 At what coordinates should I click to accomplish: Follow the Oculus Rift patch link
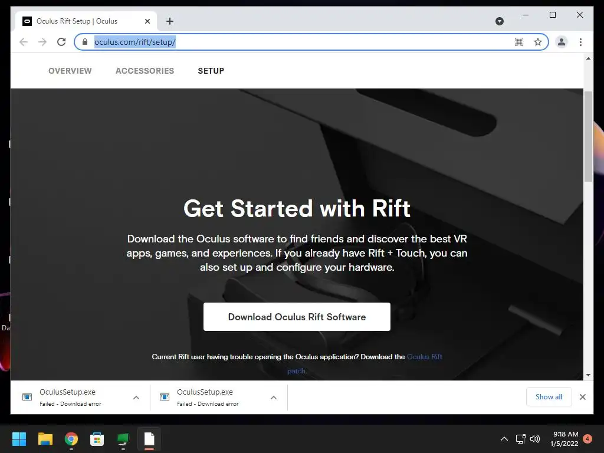coord(425,357)
